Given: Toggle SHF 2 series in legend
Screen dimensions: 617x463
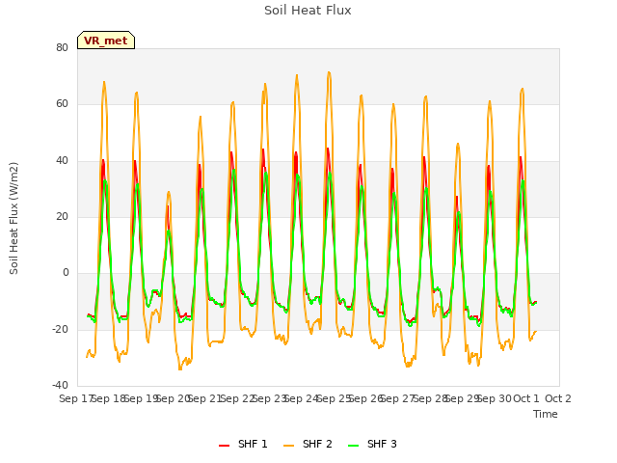Looking at the screenshot, I should [308, 444].
